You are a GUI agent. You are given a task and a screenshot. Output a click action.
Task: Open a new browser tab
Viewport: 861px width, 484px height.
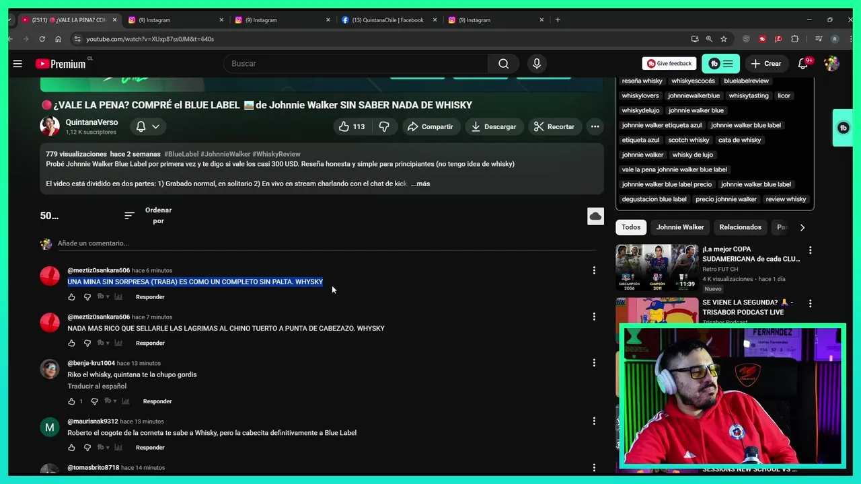(x=558, y=20)
